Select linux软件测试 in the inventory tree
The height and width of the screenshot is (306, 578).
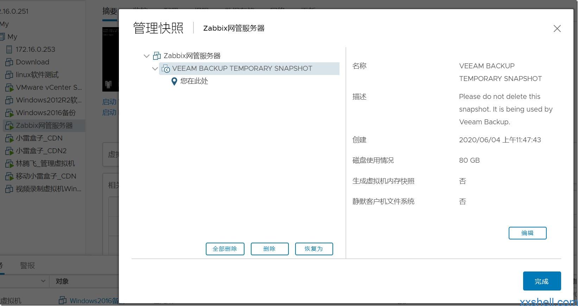(37, 75)
